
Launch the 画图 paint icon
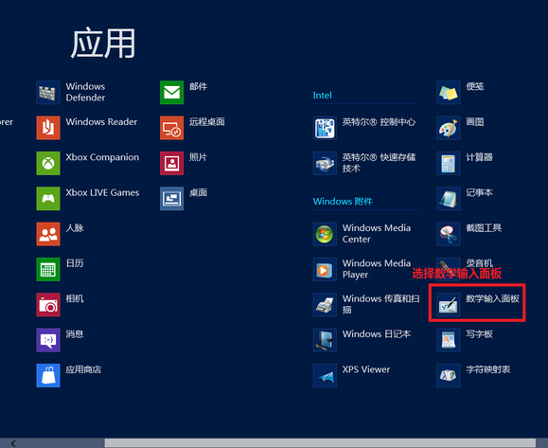point(449,128)
